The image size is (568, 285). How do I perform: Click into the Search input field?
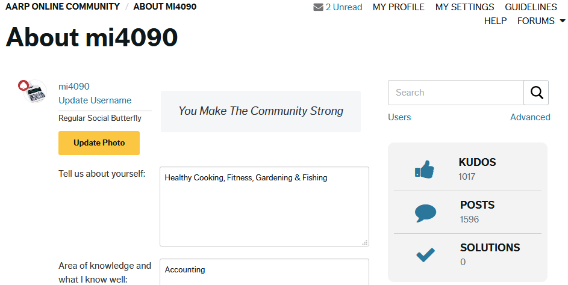pos(456,93)
